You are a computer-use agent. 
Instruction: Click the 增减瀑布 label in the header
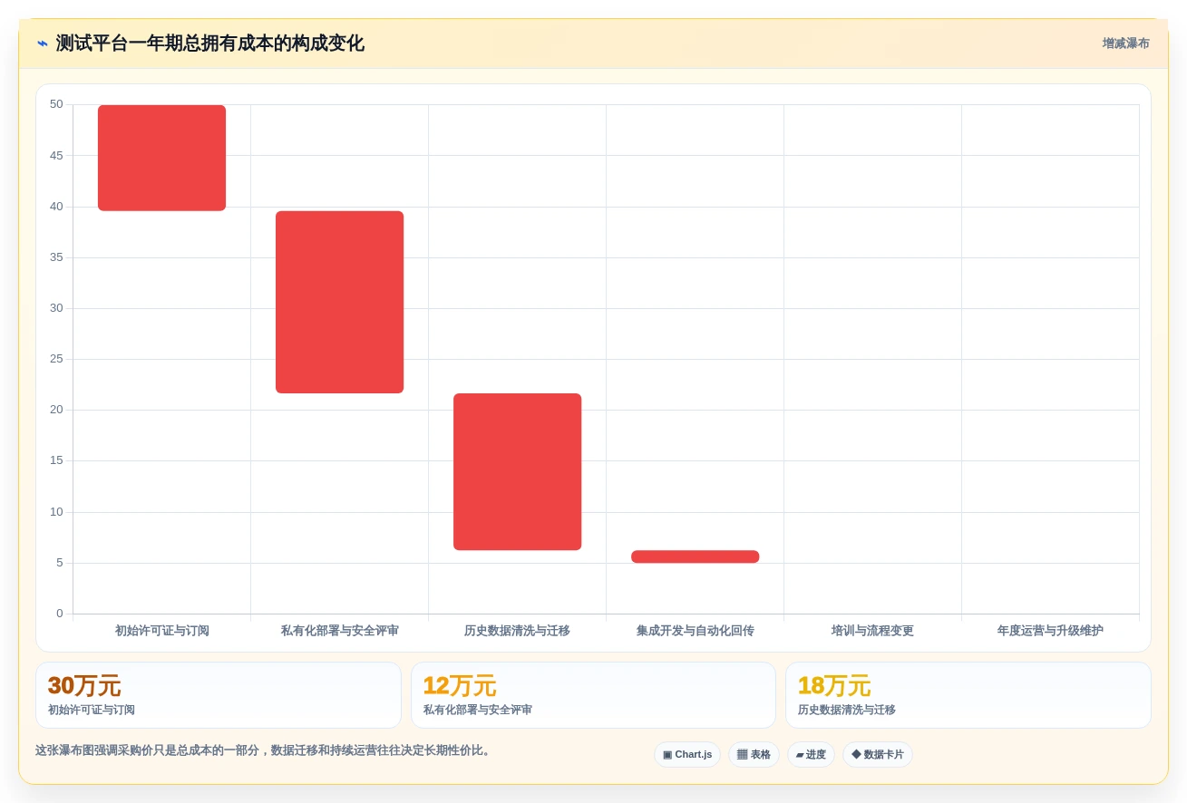coord(1125,44)
